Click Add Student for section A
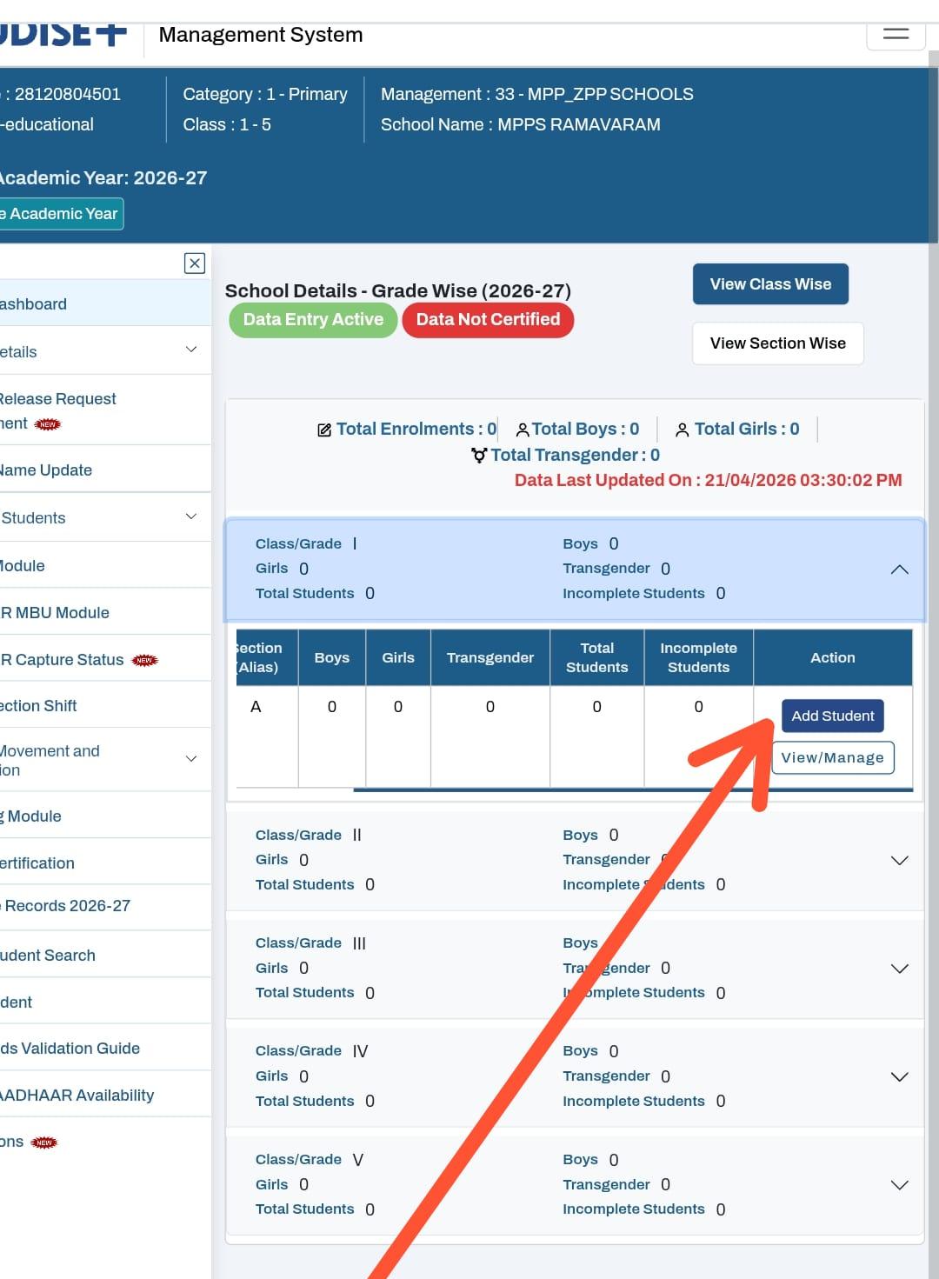Screen dimensions: 939x1279 click(832, 716)
